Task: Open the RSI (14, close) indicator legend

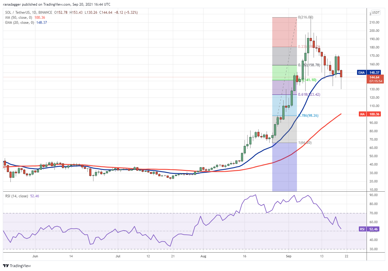Action: (16, 196)
